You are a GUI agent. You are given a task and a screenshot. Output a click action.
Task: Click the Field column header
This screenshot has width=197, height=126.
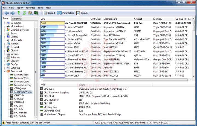tap(58, 85)
